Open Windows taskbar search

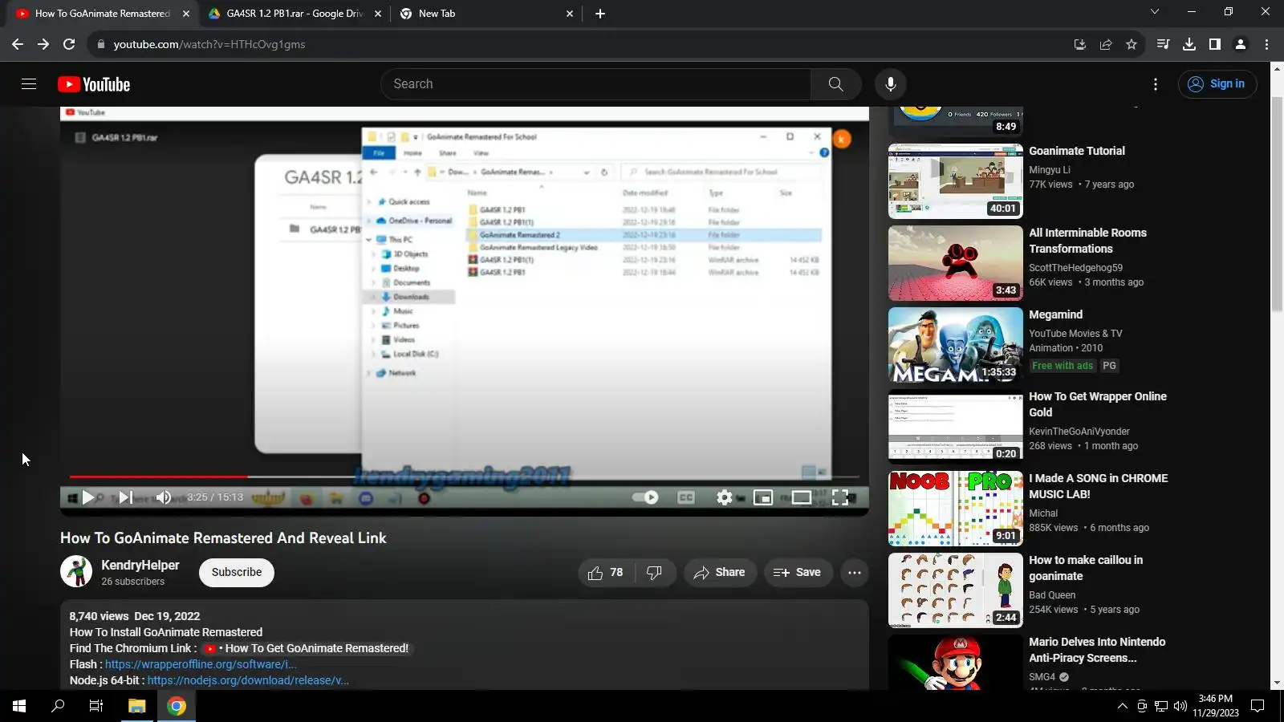pyautogui.click(x=58, y=706)
